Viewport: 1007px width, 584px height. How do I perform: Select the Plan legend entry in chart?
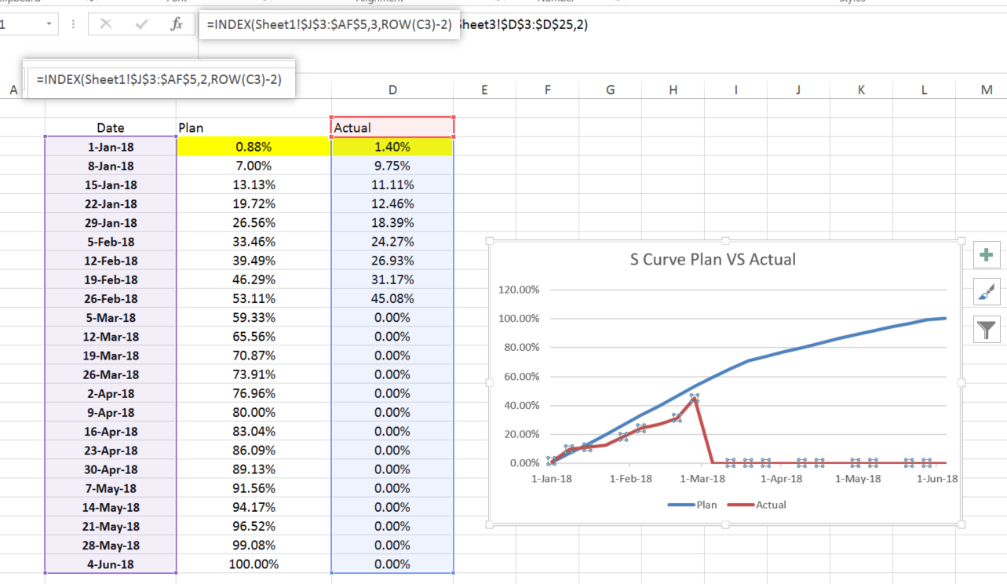[x=692, y=505]
